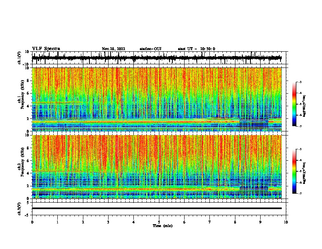Click ch.1 color bar log(PSD) unit label

point(304,106)
